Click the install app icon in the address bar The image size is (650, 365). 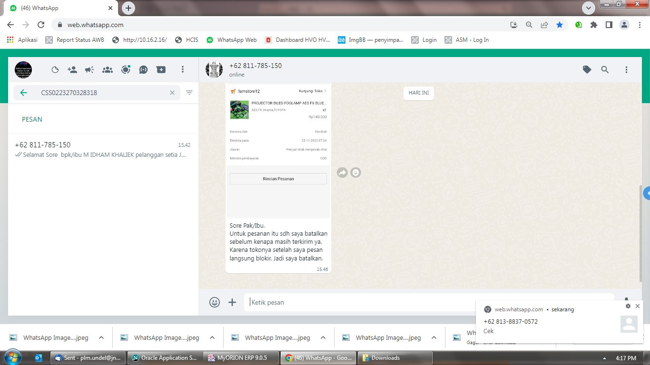(513, 25)
